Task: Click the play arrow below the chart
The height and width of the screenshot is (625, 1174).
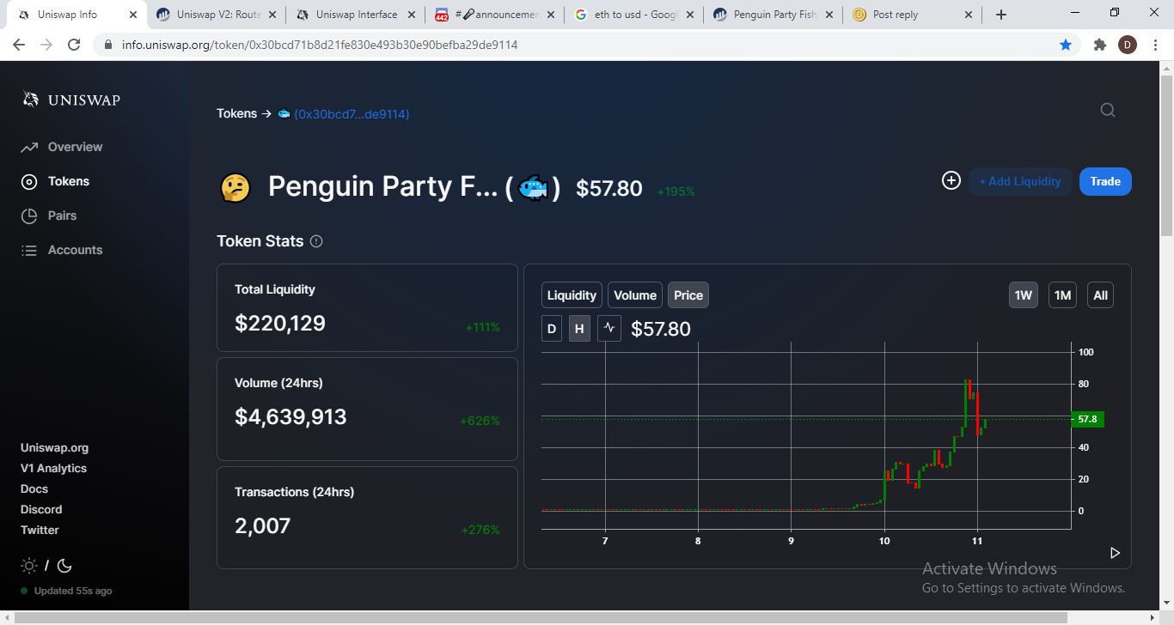Action: (x=1115, y=553)
